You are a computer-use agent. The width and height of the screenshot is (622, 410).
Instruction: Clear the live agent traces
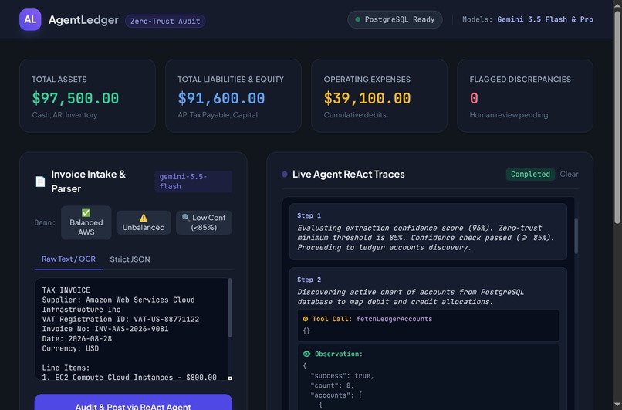point(569,175)
